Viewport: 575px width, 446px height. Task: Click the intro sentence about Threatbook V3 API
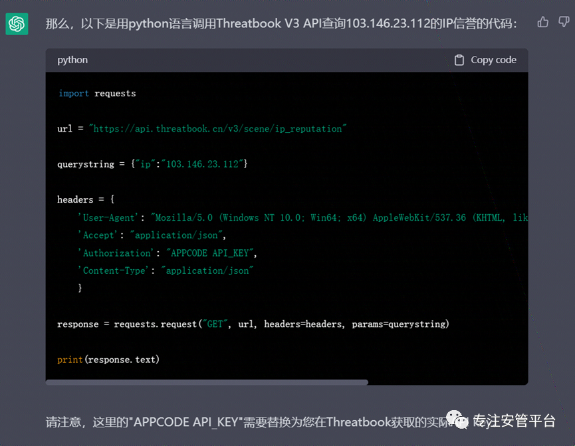[x=281, y=24]
